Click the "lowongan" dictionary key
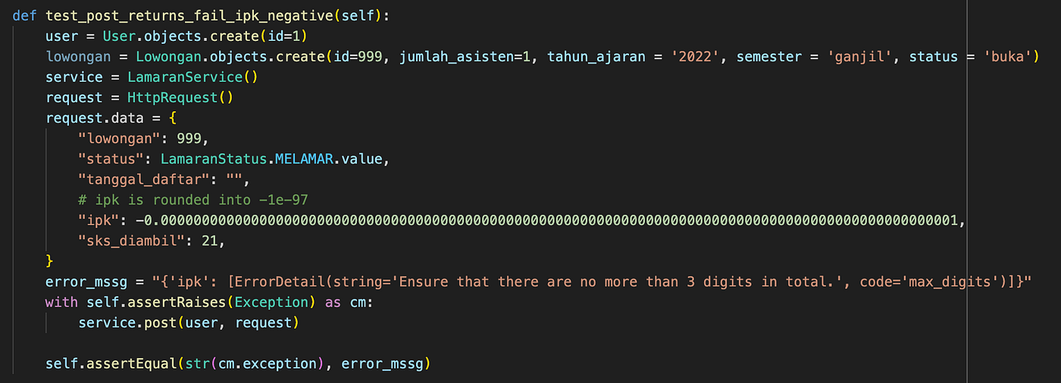 (123, 138)
